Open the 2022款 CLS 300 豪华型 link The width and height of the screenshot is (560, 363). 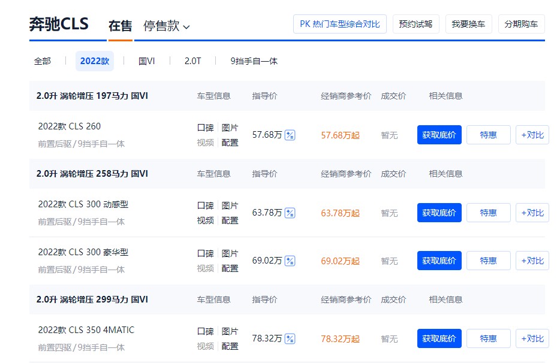click(x=83, y=252)
